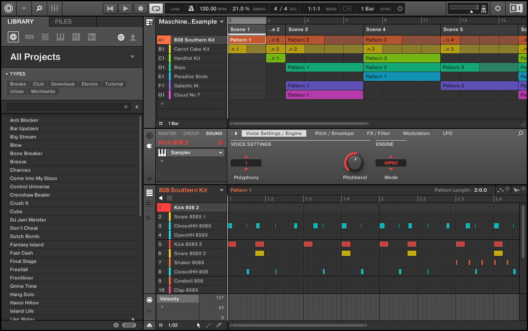Filter by the Breaks type tag
Viewport: 528px width, 331px height.
coord(18,84)
